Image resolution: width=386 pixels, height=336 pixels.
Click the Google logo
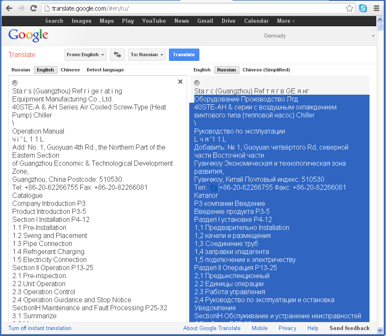coord(28,36)
